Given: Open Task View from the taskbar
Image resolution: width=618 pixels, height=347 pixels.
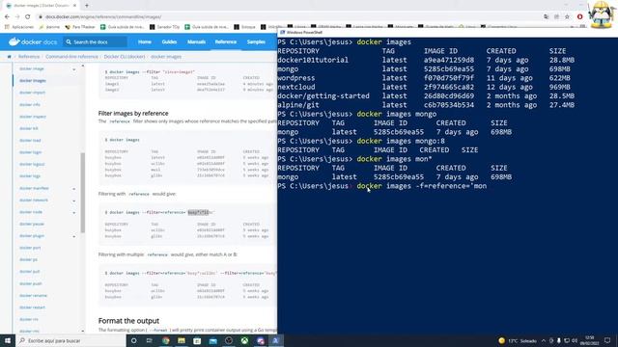Looking at the screenshot, I should (x=150, y=340).
